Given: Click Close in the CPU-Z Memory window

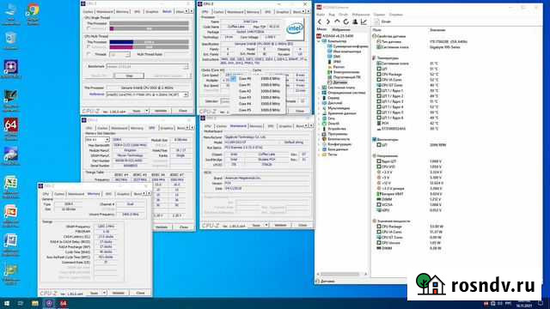Looking at the screenshot, I should pos(140,293).
